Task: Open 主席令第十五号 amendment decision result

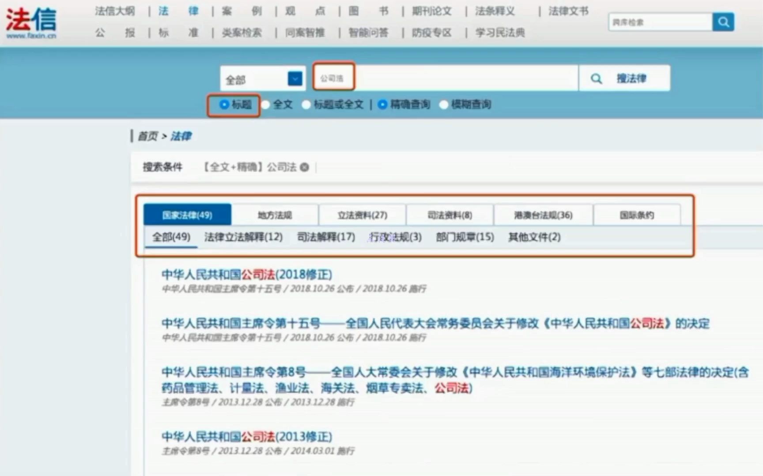Action: (x=435, y=324)
